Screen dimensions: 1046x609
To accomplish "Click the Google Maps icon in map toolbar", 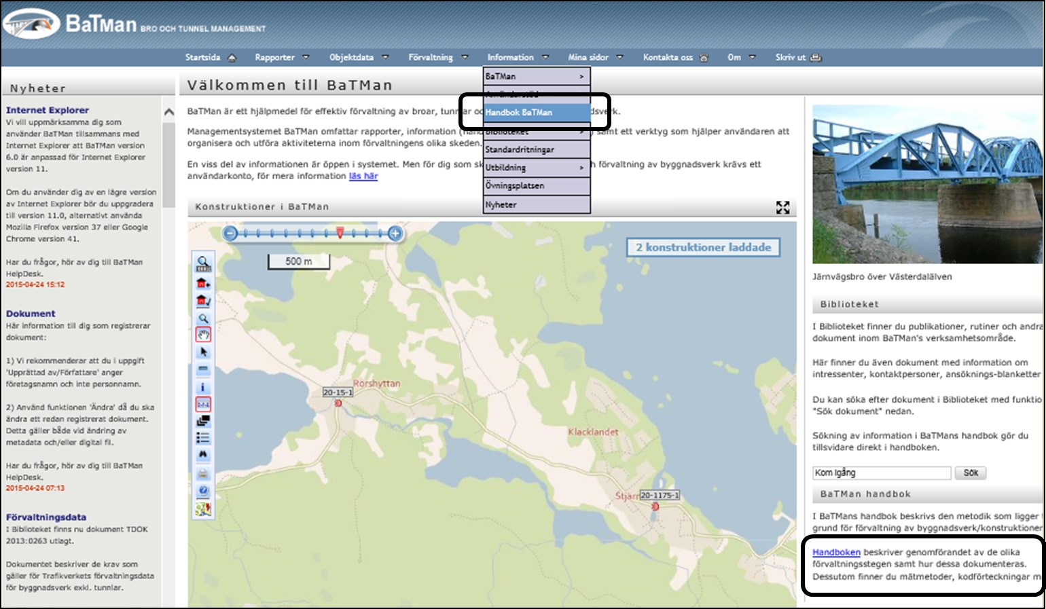I will click(203, 509).
